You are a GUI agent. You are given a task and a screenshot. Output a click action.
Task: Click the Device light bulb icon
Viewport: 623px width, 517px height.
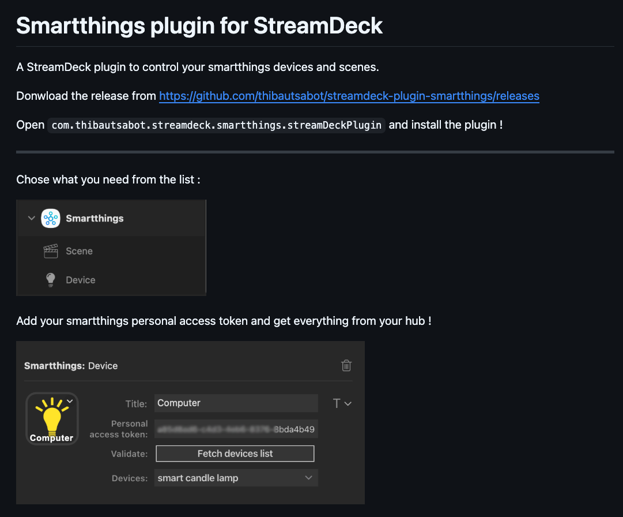[51, 280]
